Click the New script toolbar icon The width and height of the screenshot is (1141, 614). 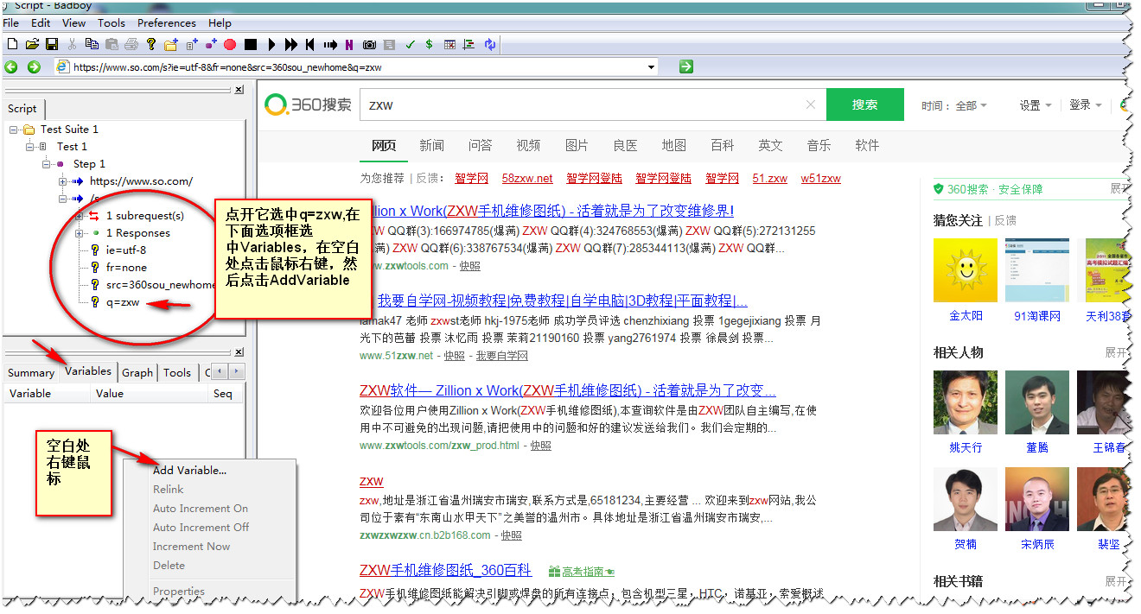tap(12, 44)
